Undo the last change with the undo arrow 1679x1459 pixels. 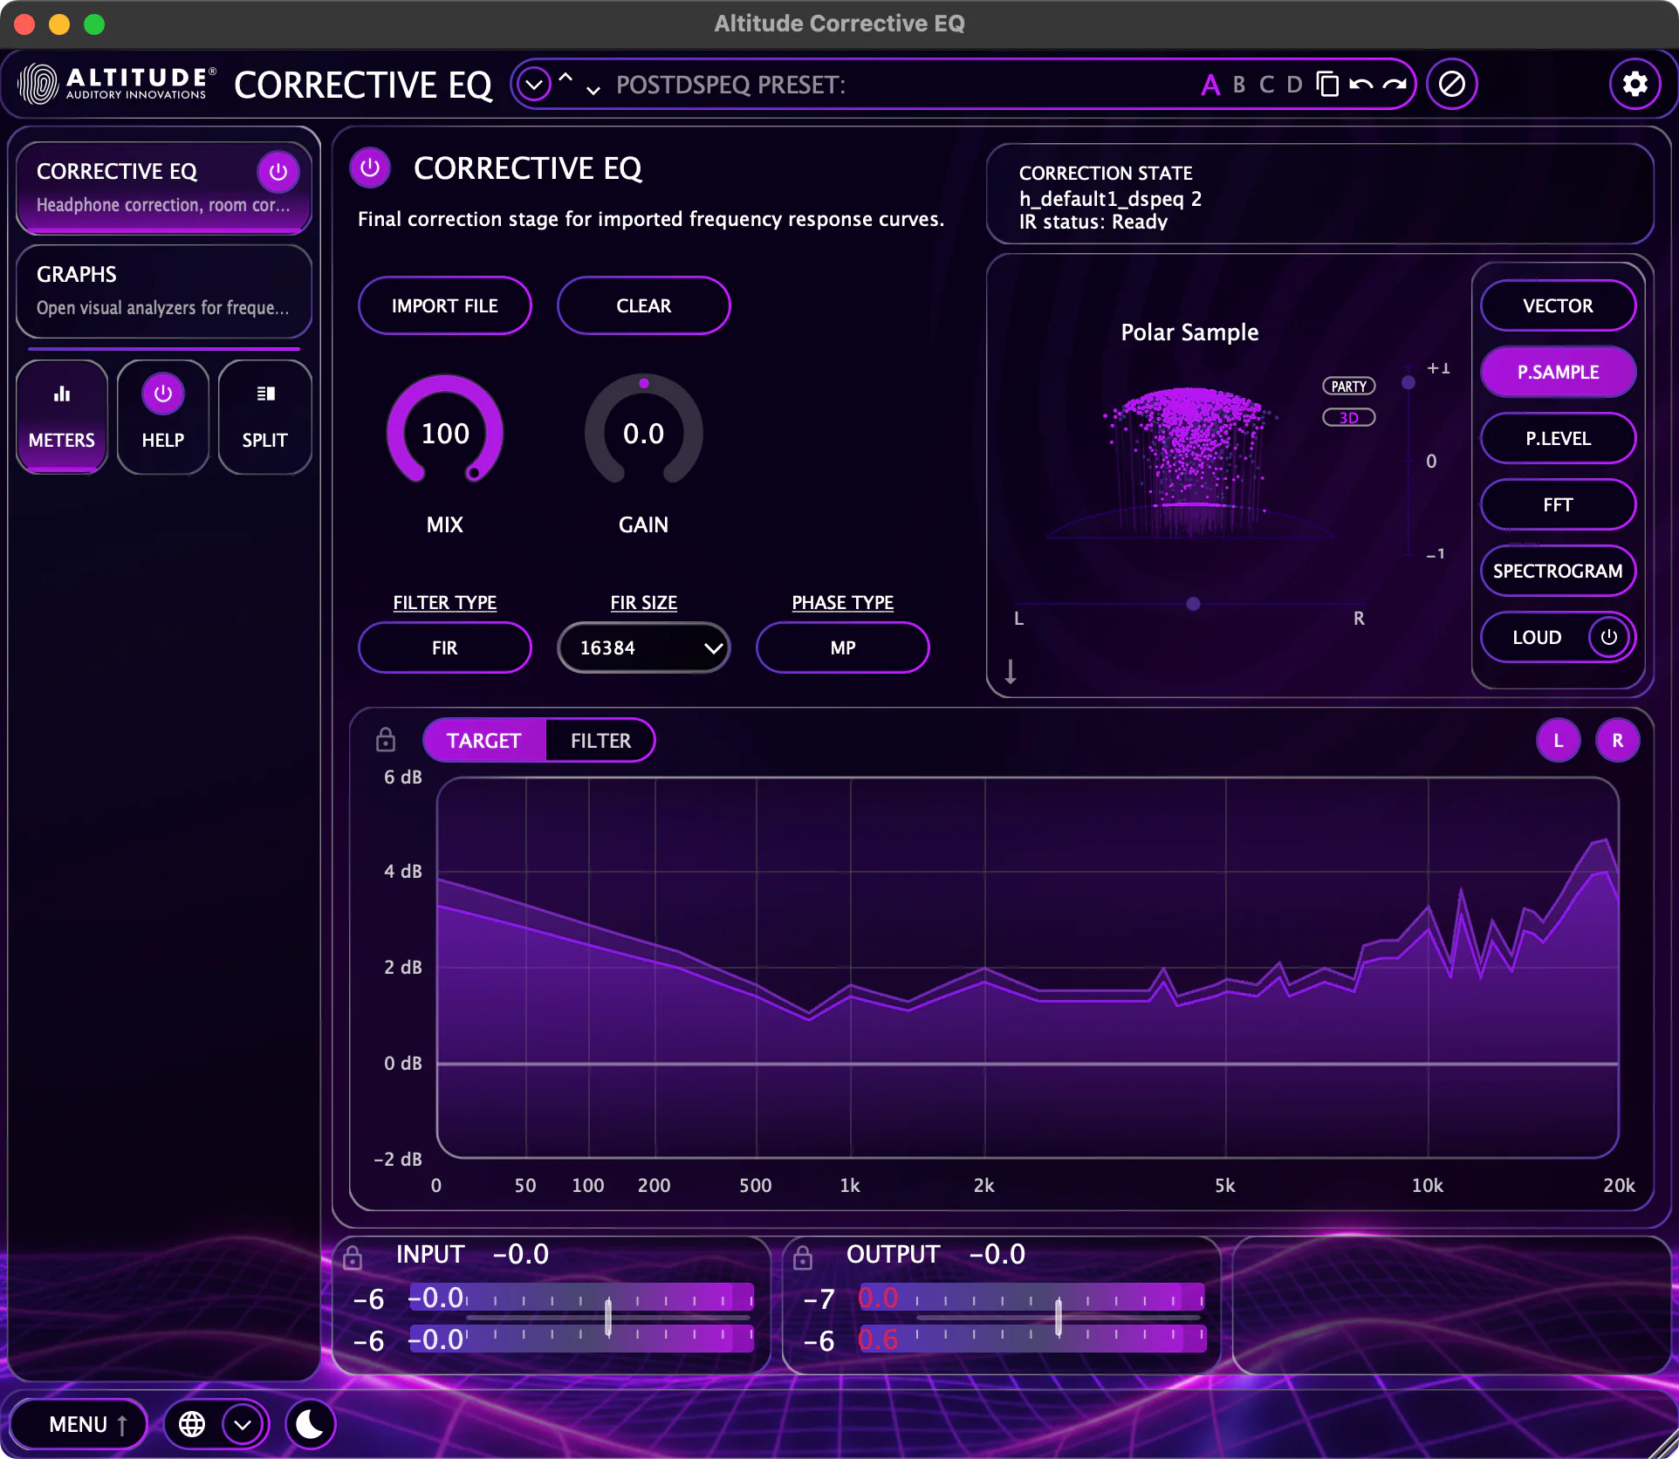[x=1360, y=85]
